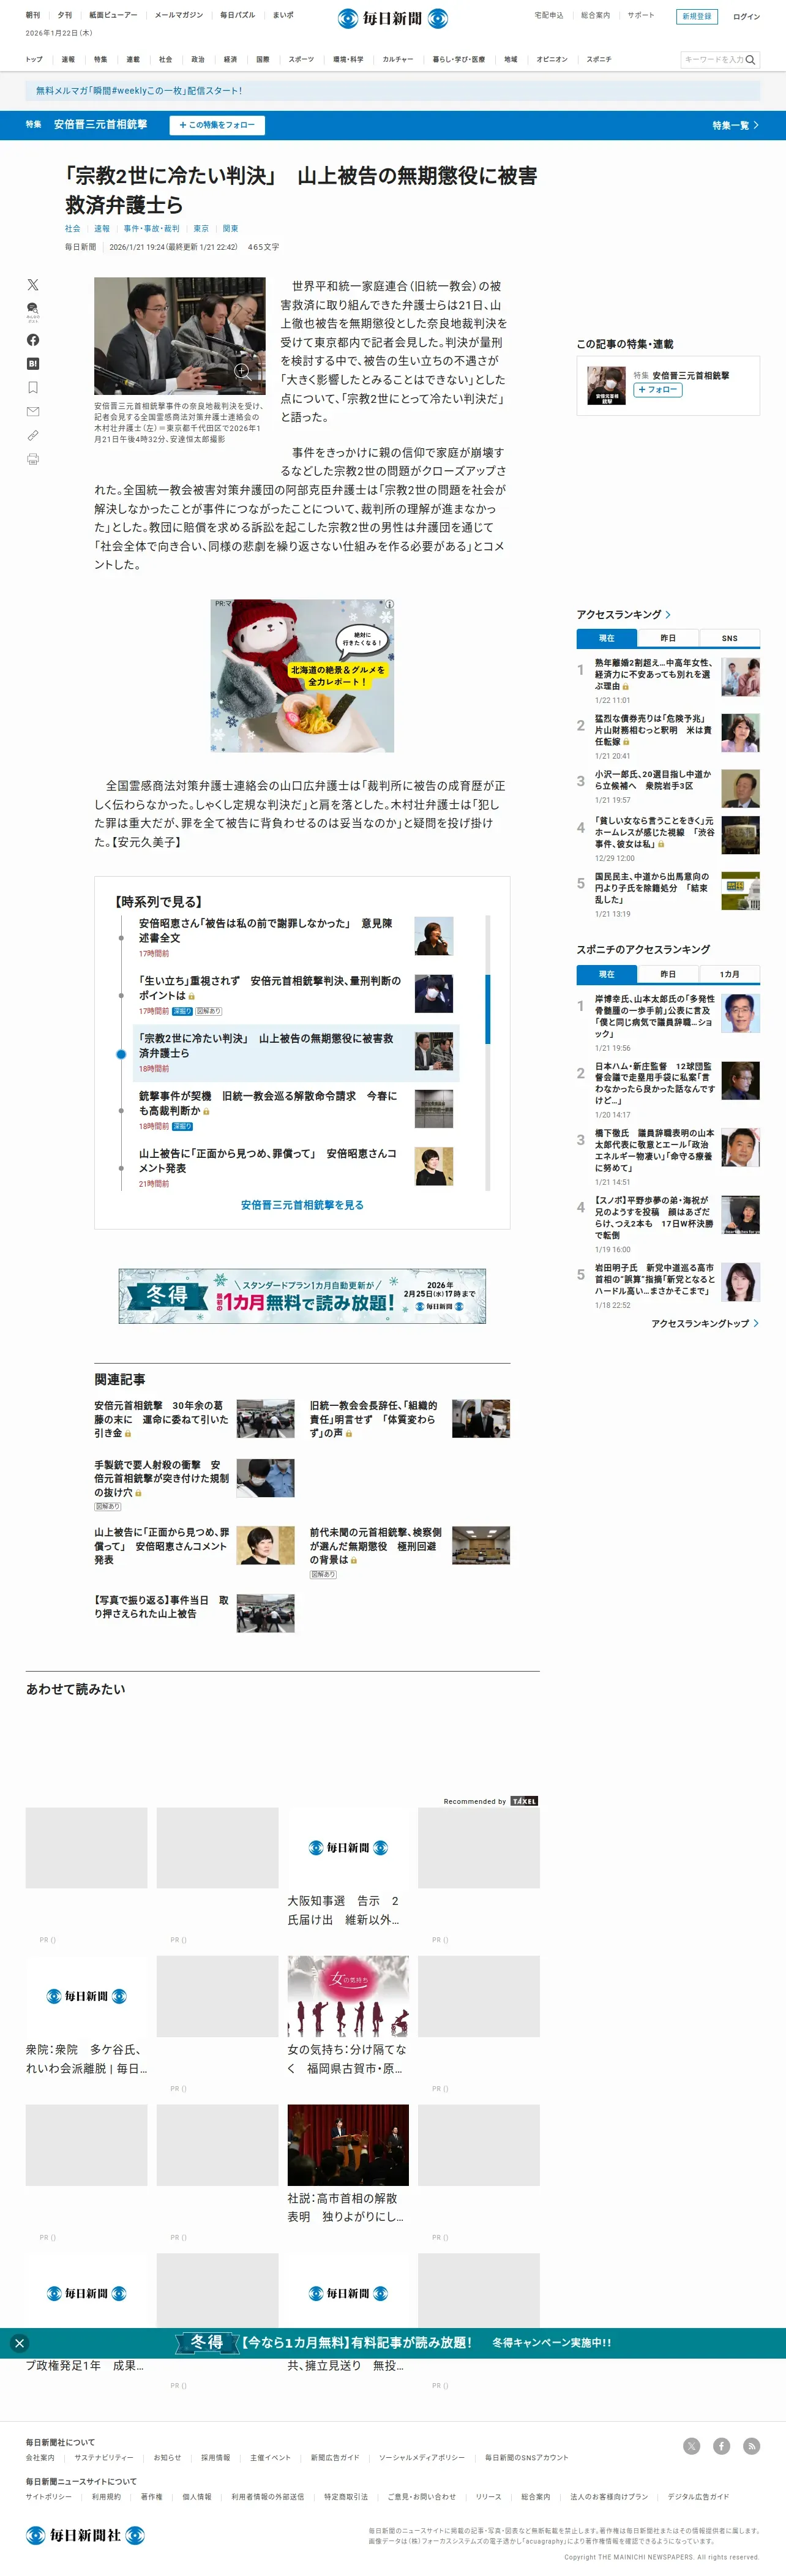Screen dimensions: 786x2576
Task: Share article on Facebook from sidebar
Action: coord(33,340)
